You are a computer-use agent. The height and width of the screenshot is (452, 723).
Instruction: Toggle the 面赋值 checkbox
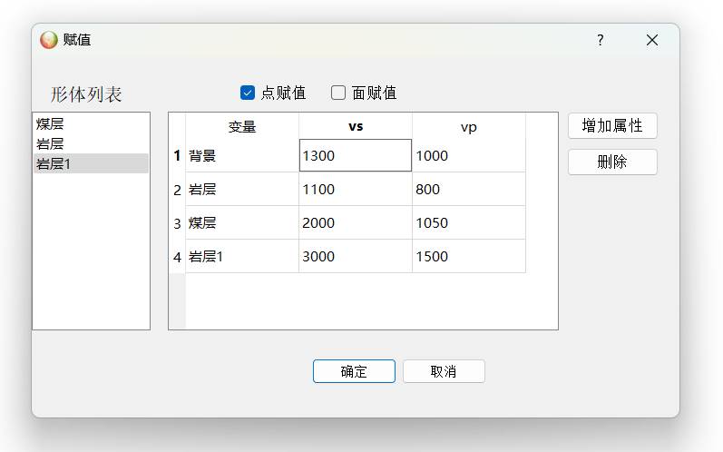[x=338, y=93]
